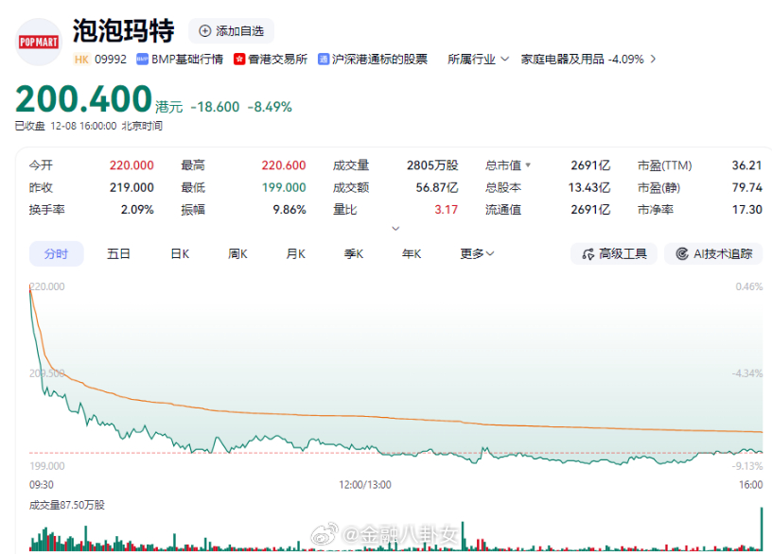Click the 添加自选 add-to-watchlist button
Image resolution: width=772 pixels, height=554 pixels.
tap(231, 31)
